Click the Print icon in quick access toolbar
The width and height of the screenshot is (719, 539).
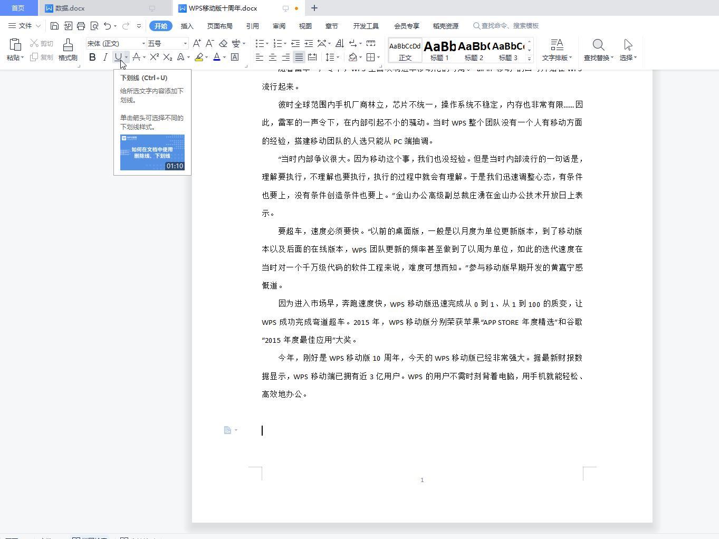(81, 26)
